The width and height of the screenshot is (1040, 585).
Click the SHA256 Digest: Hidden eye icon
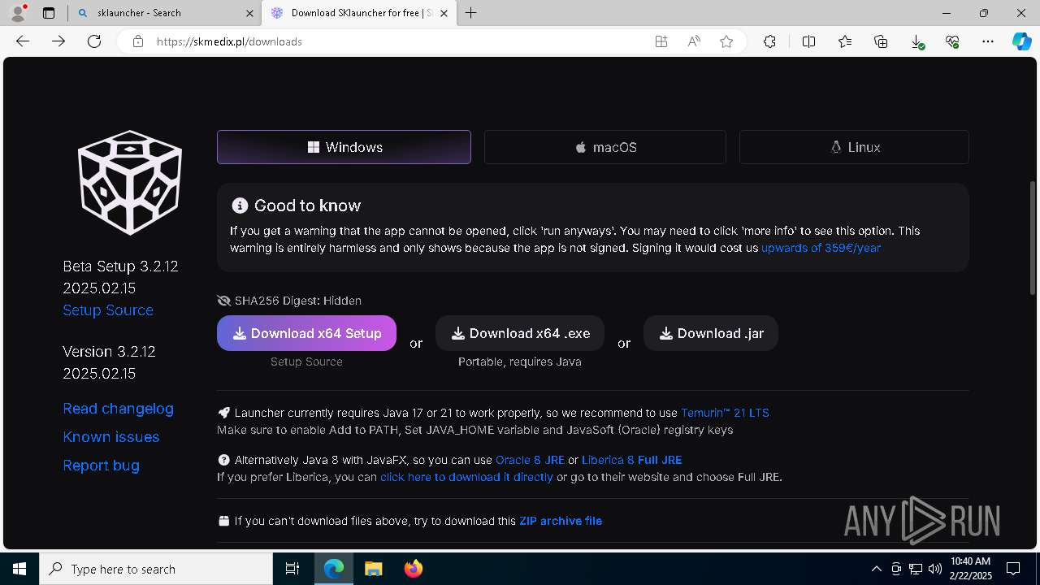tap(224, 301)
